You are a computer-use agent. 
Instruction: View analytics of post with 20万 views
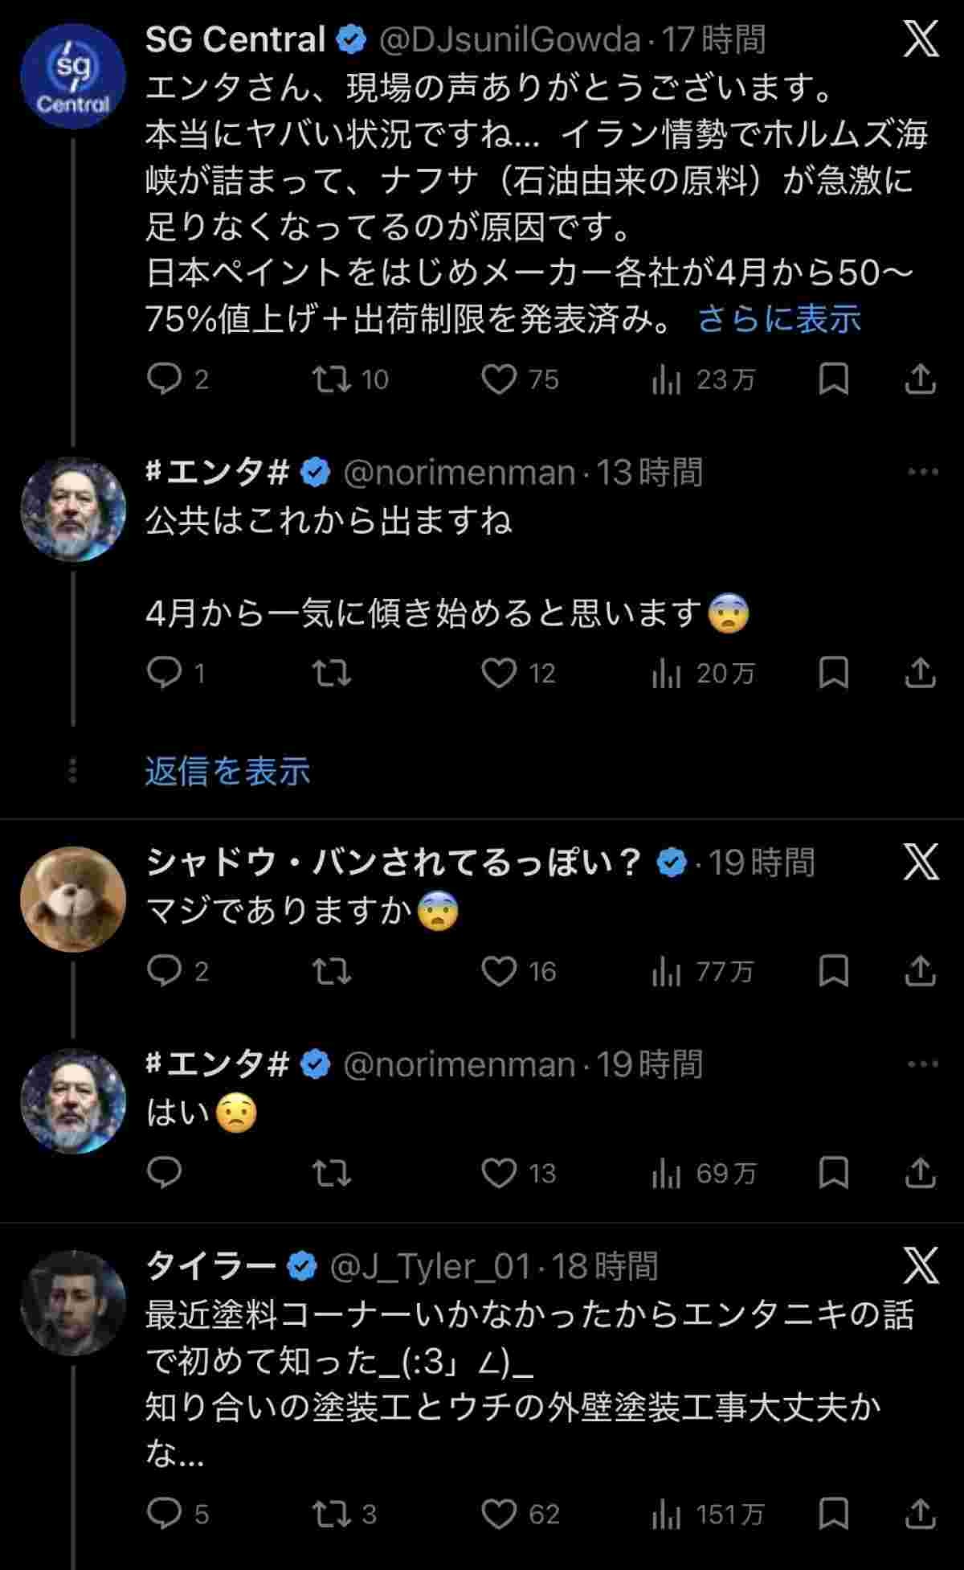click(666, 674)
